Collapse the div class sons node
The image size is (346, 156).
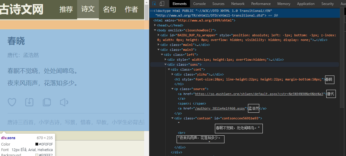click(166, 64)
